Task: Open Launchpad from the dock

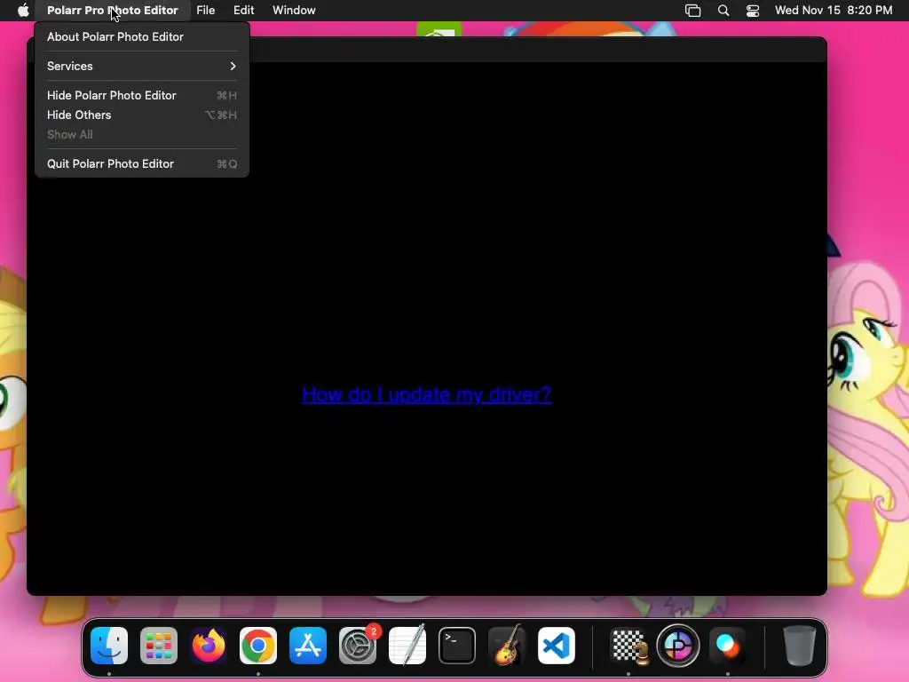Action: coord(159,646)
